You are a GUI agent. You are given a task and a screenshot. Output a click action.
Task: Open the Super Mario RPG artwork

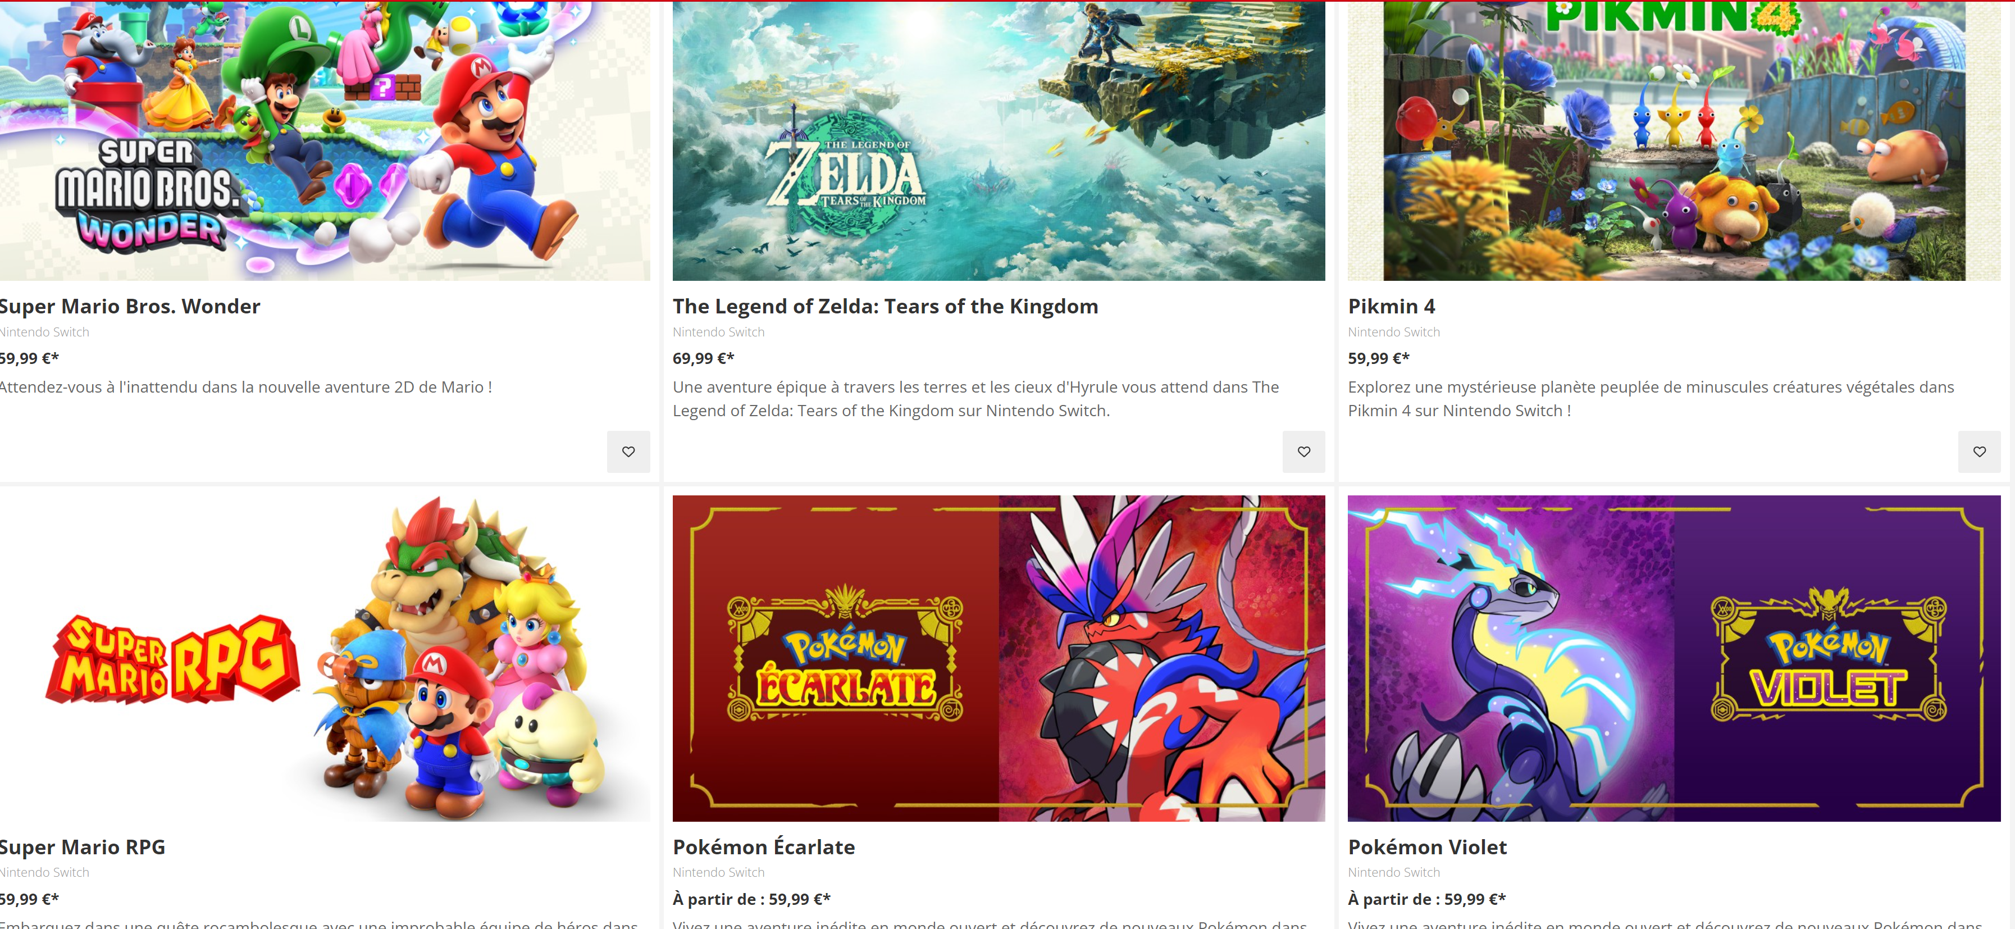coord(325,657)
